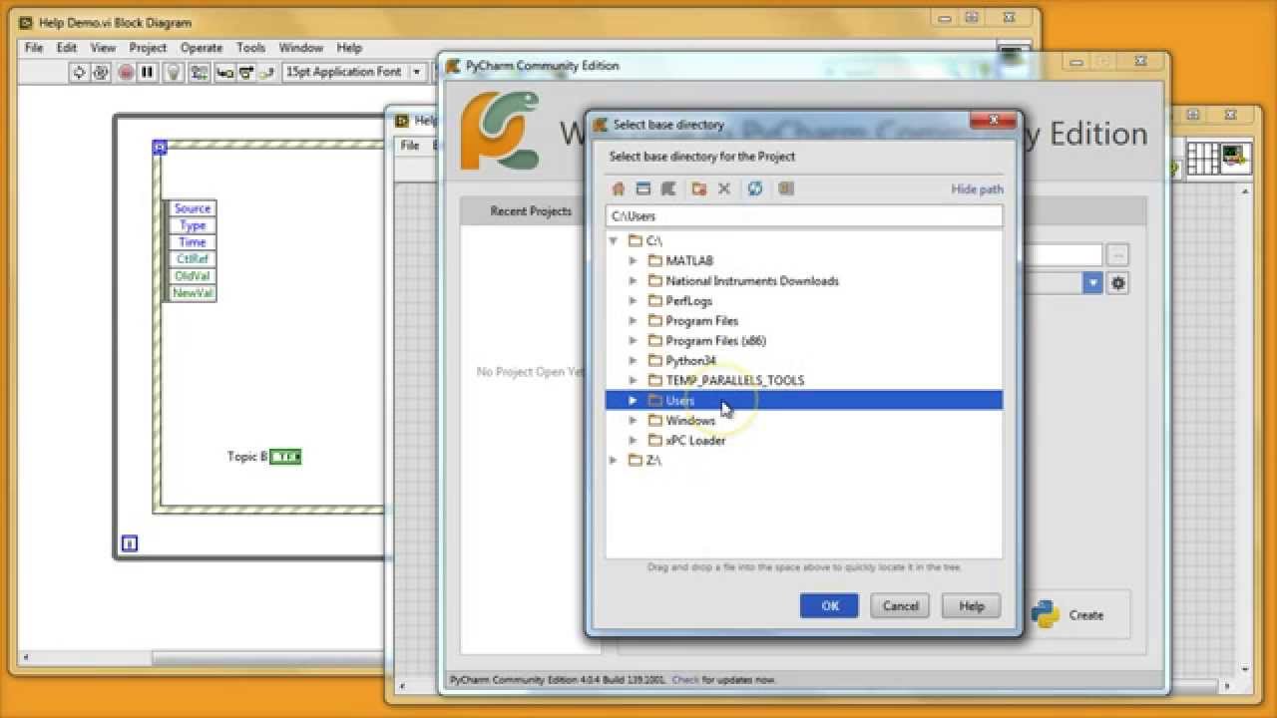Click Check for updates link in PyCharm
1277x718 pixels.
pos(685,679)
